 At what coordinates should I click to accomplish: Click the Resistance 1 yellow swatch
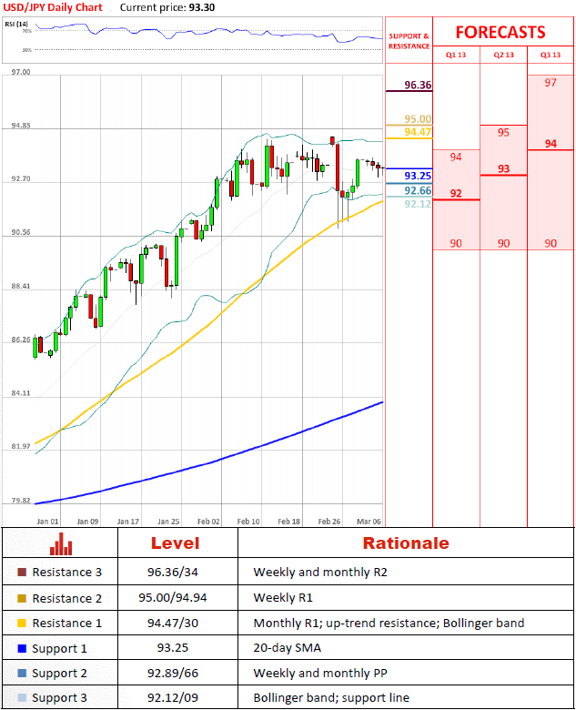point(22,623)
